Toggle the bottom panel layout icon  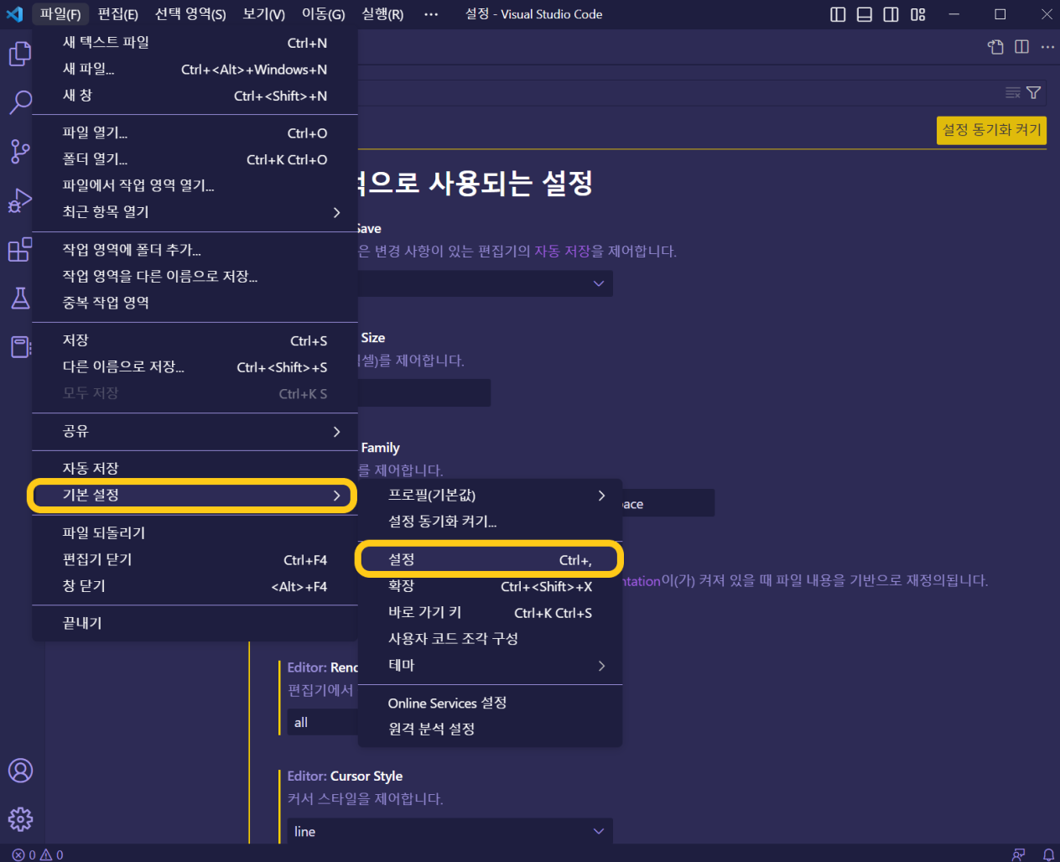coord(865,14)
